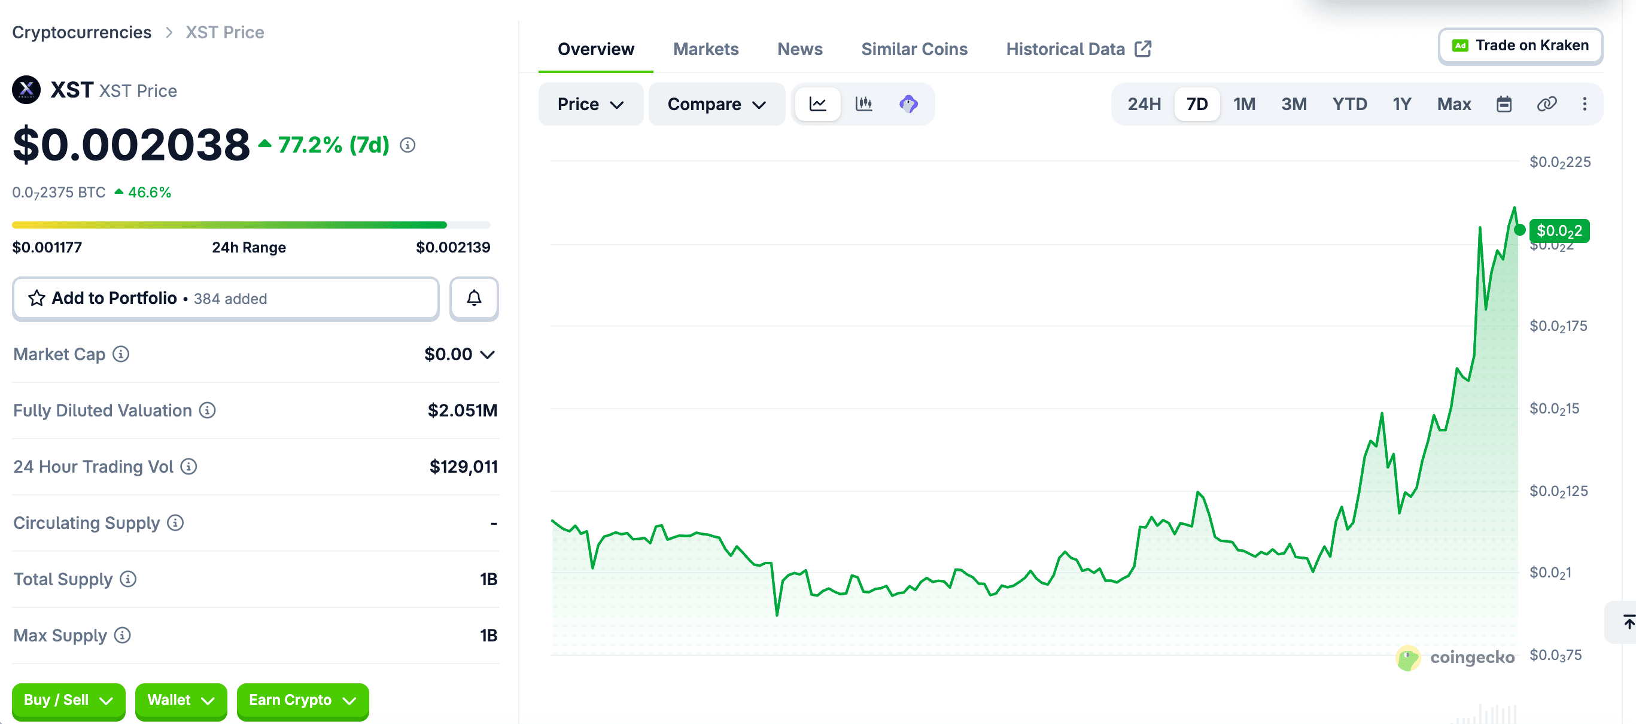Viewport: 1636px width, 724px height.
Task: Click Add to Portfolio button
Action: 226,299
